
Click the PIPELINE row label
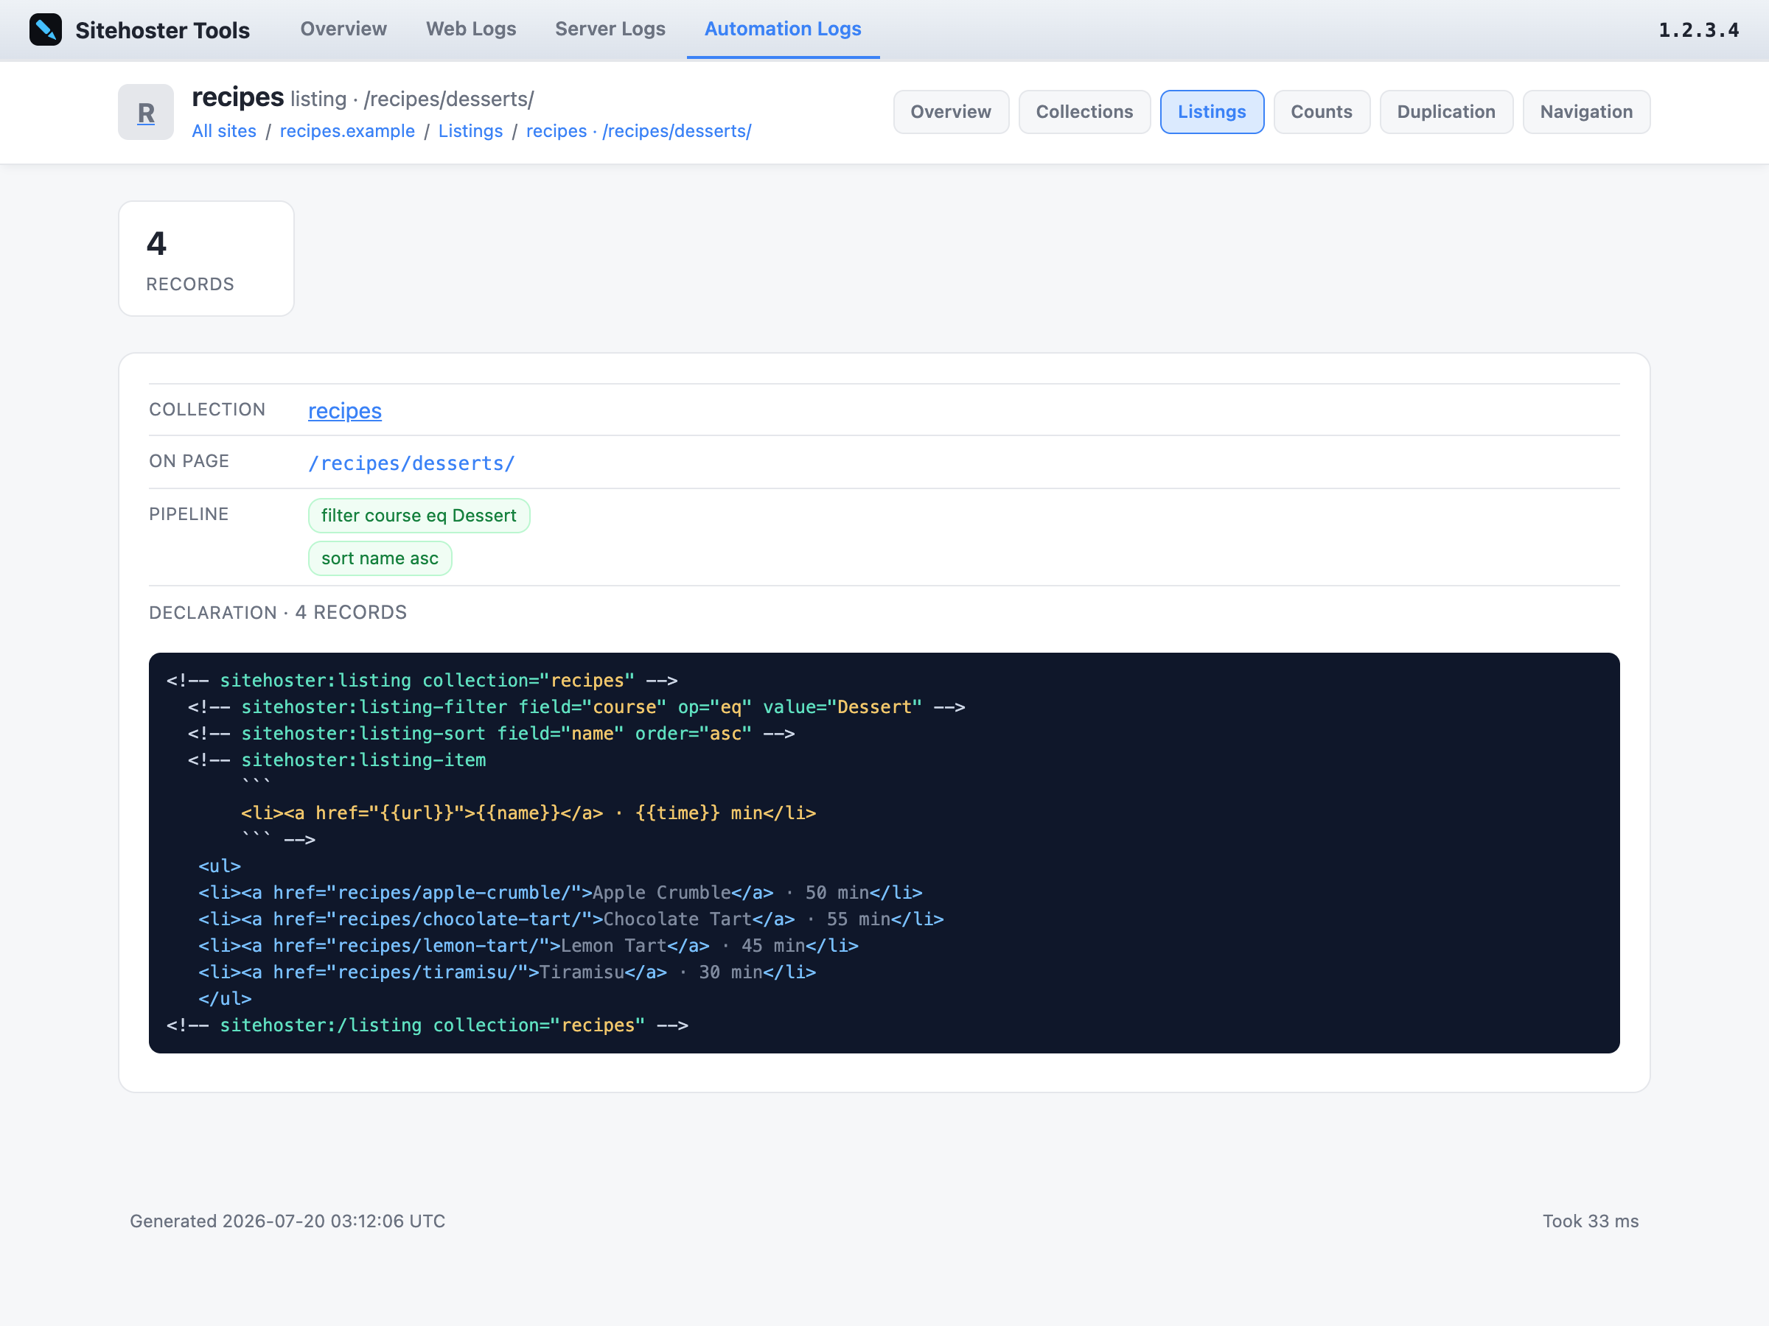point(189,514)
